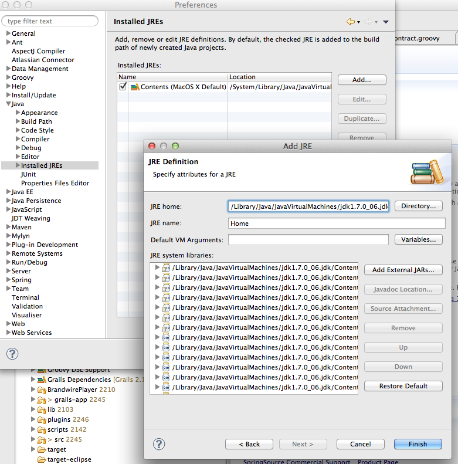
Task: Expand the Groovy preferences category
Action: (x=9, y=77)
